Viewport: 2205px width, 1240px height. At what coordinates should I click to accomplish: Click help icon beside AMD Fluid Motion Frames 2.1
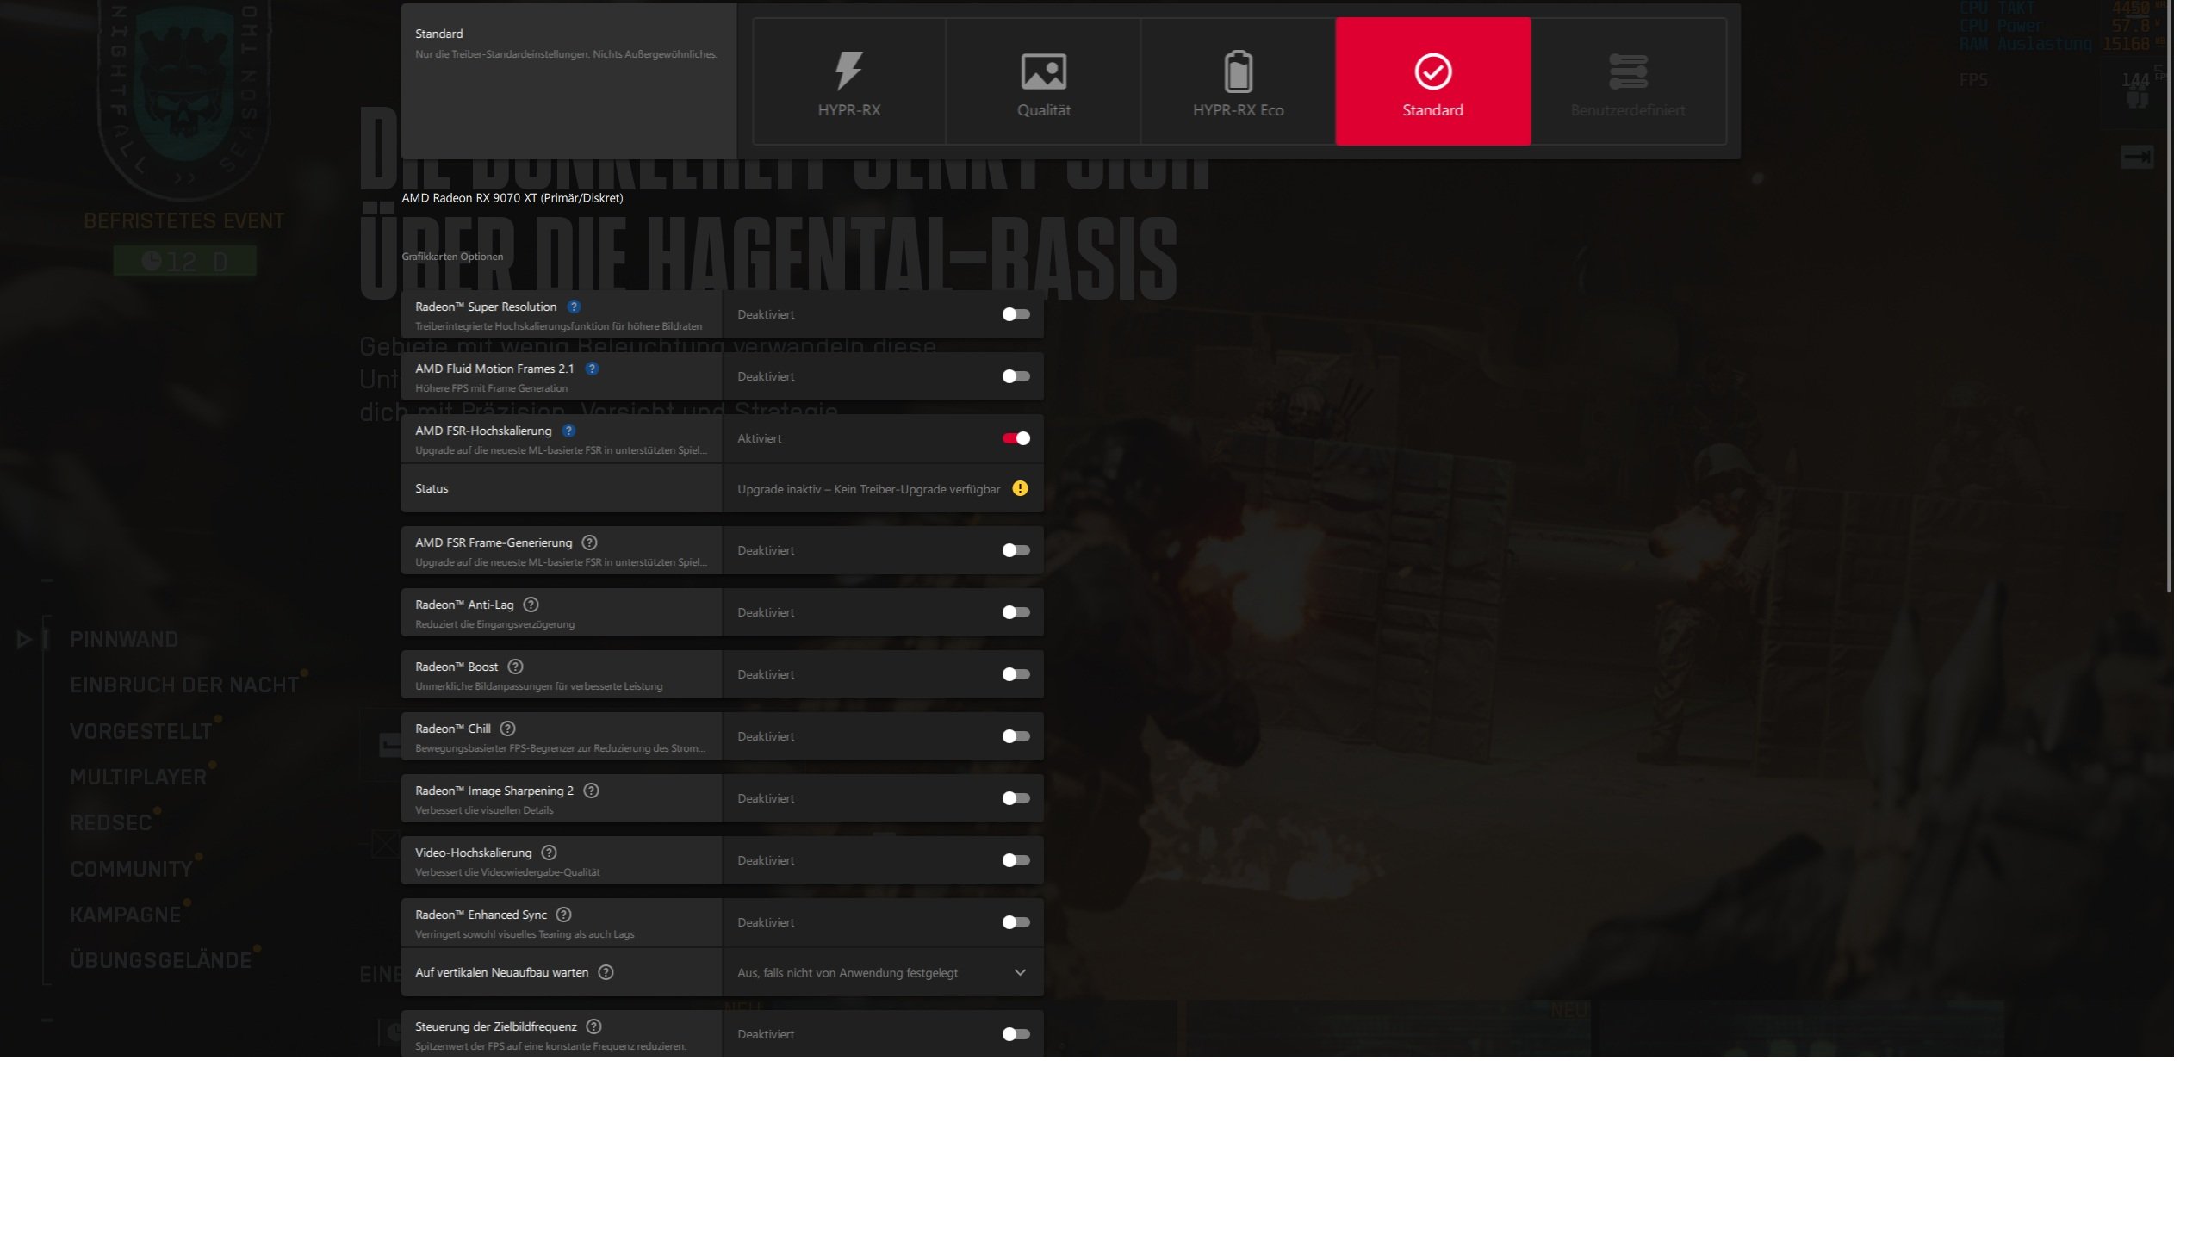[x=592, y=369]
